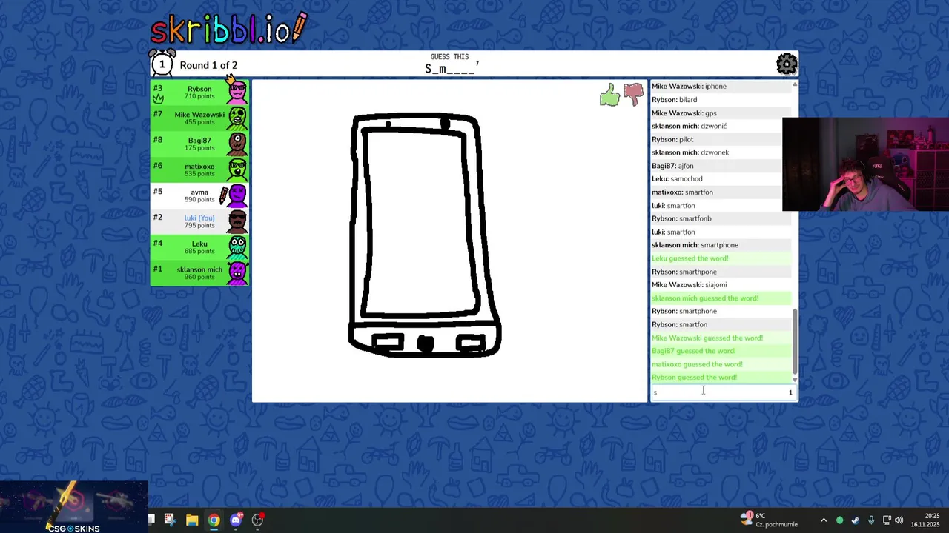The height and width of the screenshot is (533, 949).
Task: Click chat message 'sklanson mich: dzwonić'
Action: [x=689, y=126]
